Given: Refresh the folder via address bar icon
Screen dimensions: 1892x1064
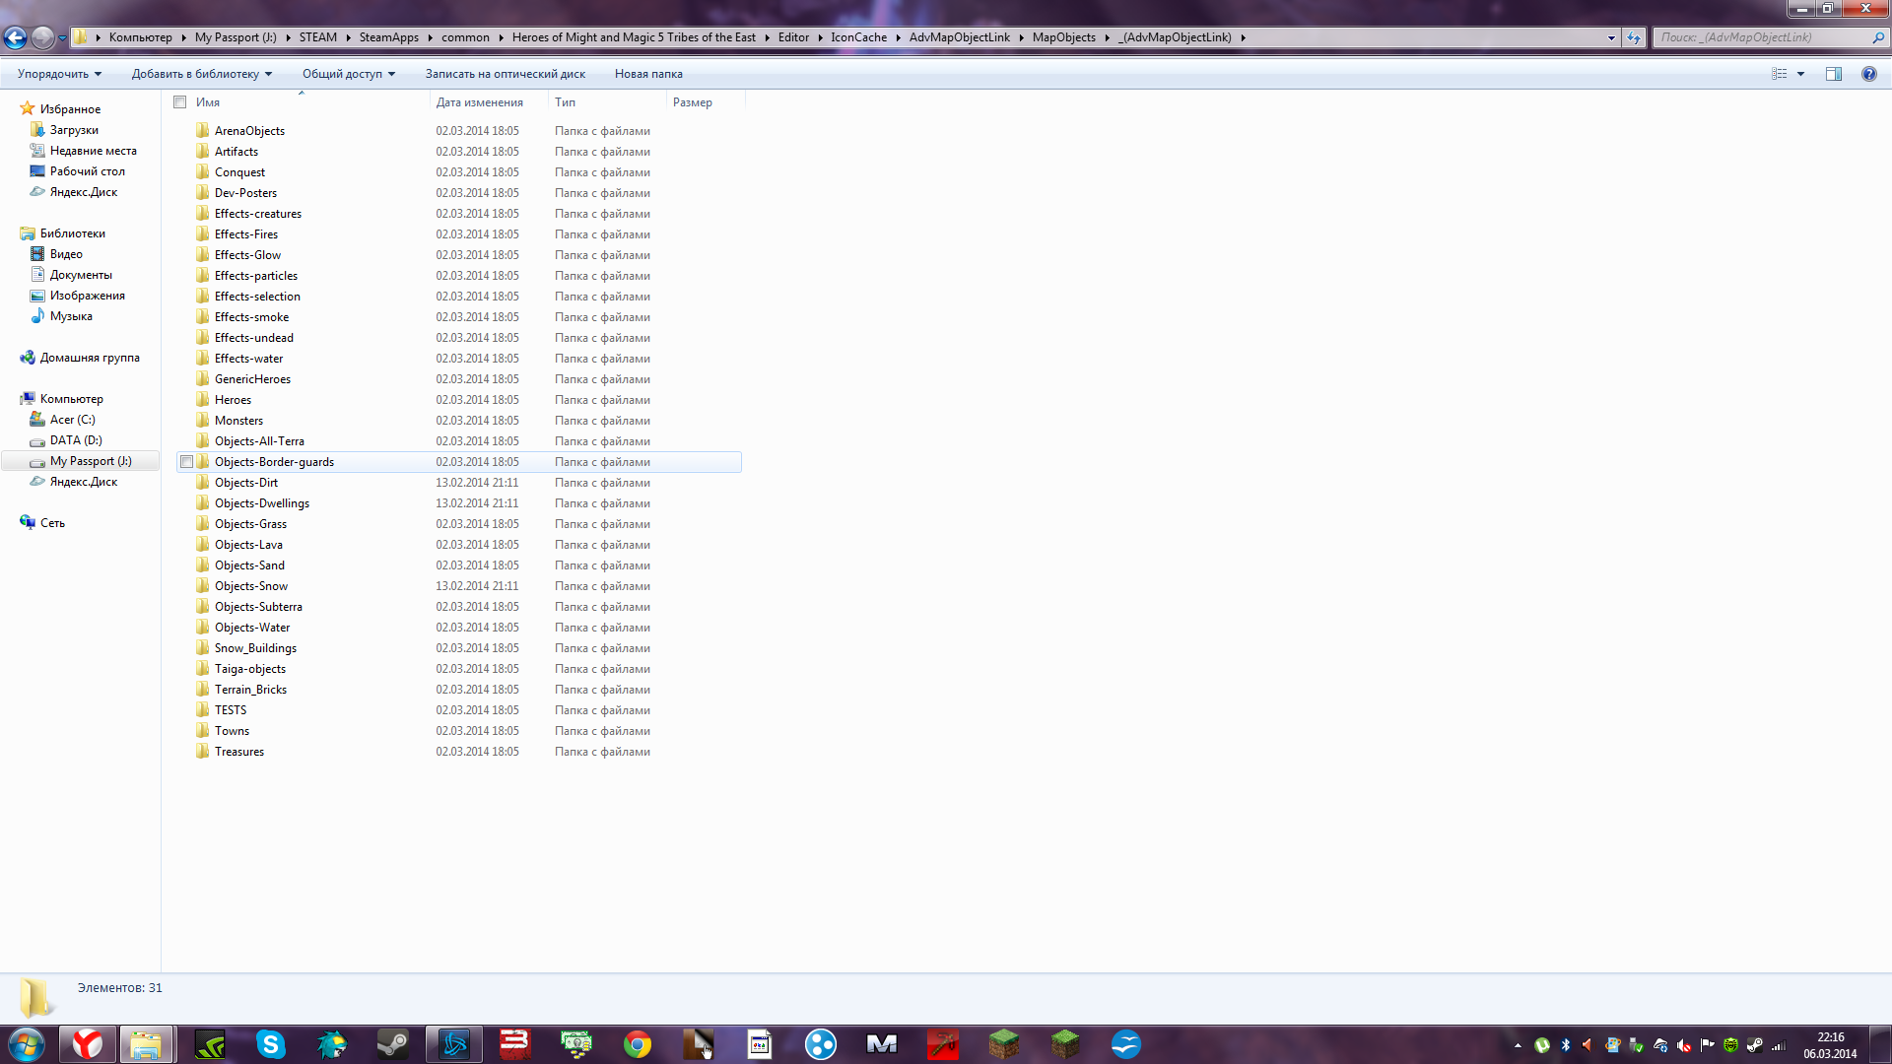Looking at the screenshot, I should coord(1634,37).
